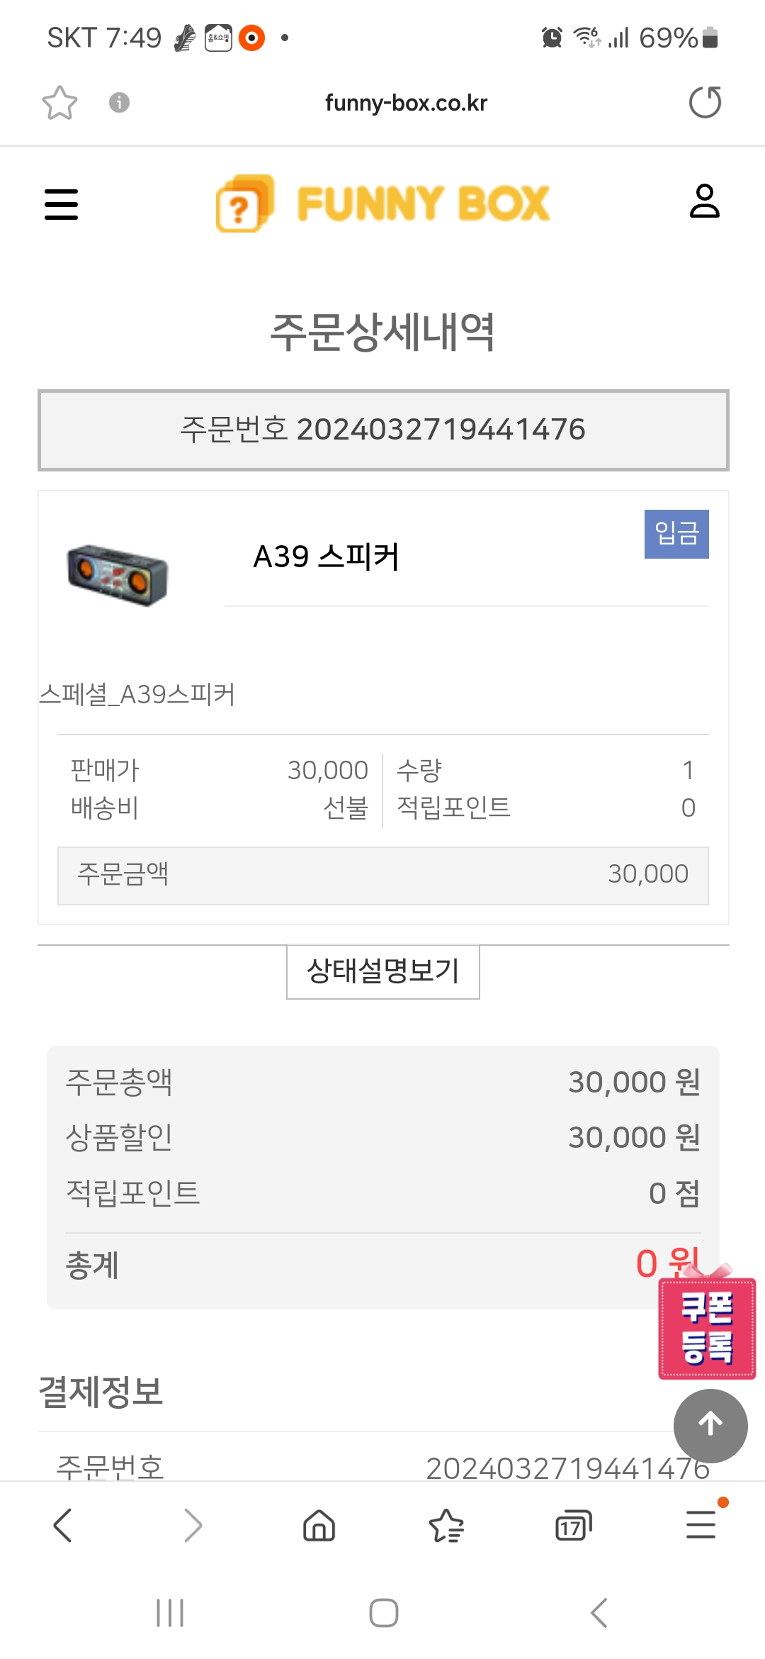Tap the Funny Box logo

click(x=383, y=203)
